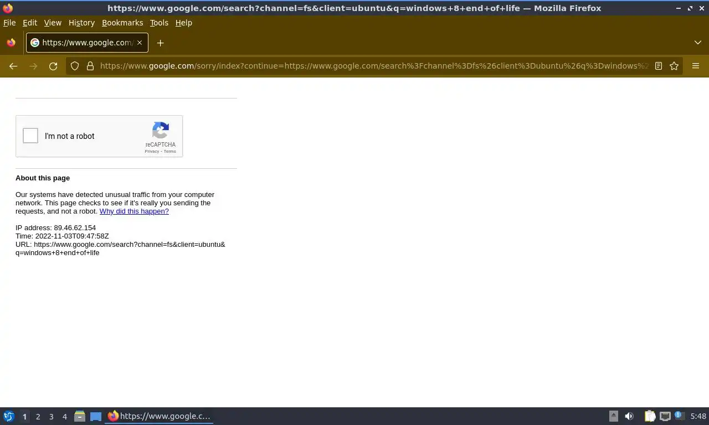Click the Firefox logo in title bar
709x425 pixels.
(x=8, y=8)
